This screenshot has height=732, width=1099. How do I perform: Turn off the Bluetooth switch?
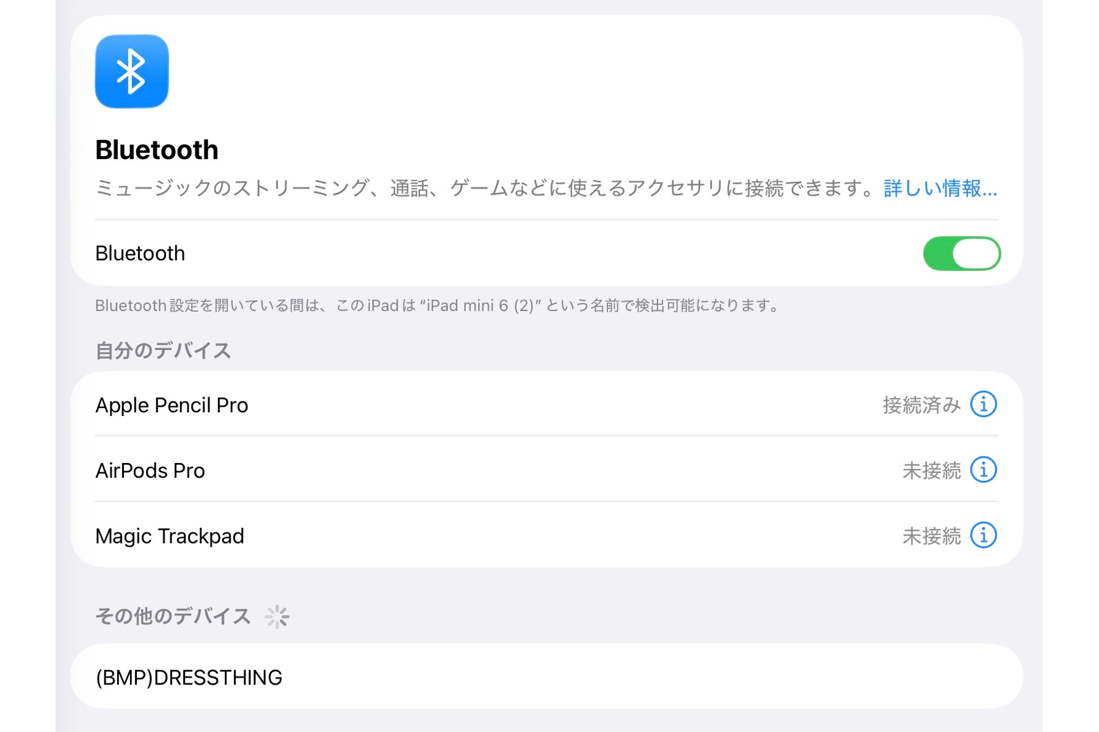point(962,253)
